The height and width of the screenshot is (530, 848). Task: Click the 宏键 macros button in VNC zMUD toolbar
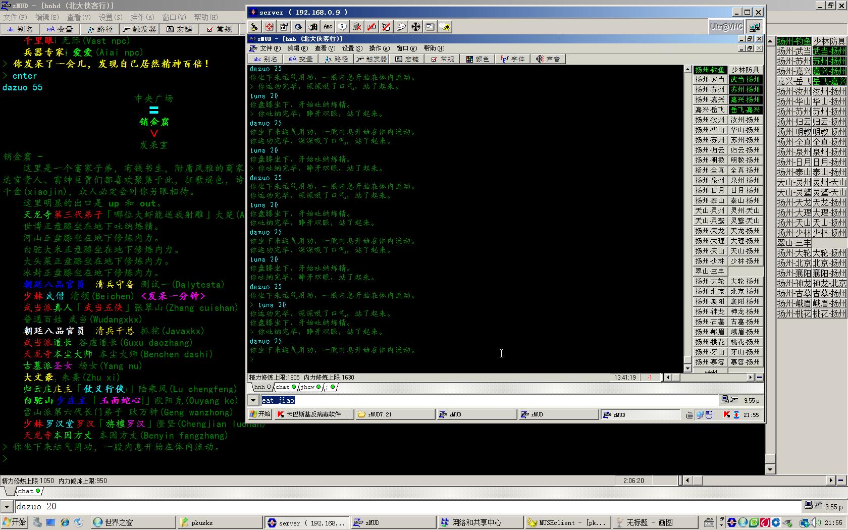click(407, 59)
